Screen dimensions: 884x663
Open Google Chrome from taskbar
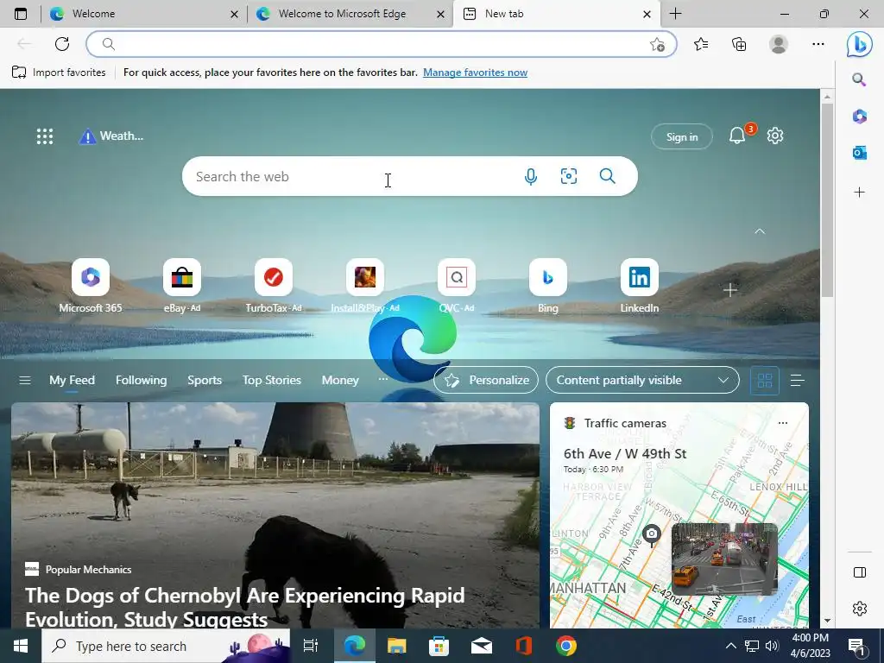coord(566,646)
